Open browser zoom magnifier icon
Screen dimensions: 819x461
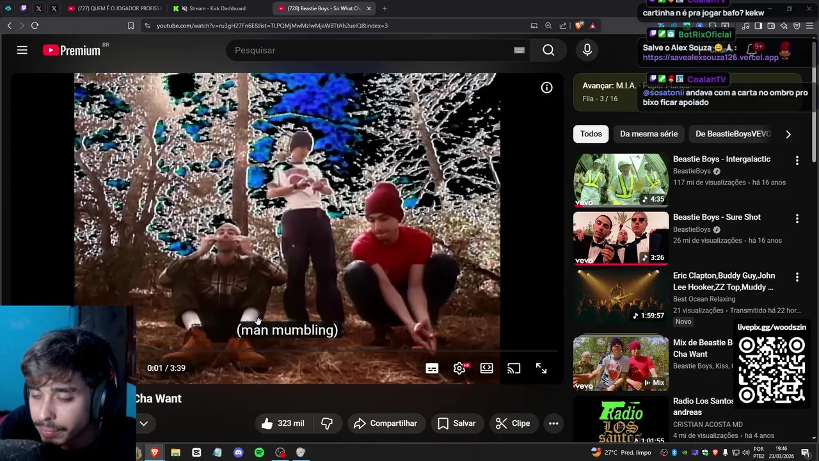[548, 26]
